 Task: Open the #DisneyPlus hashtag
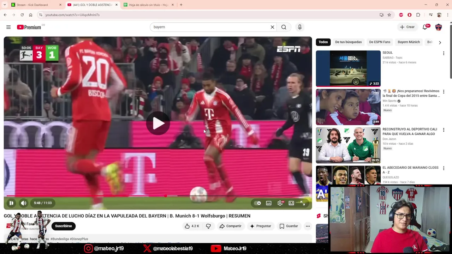tap(79, 239)
